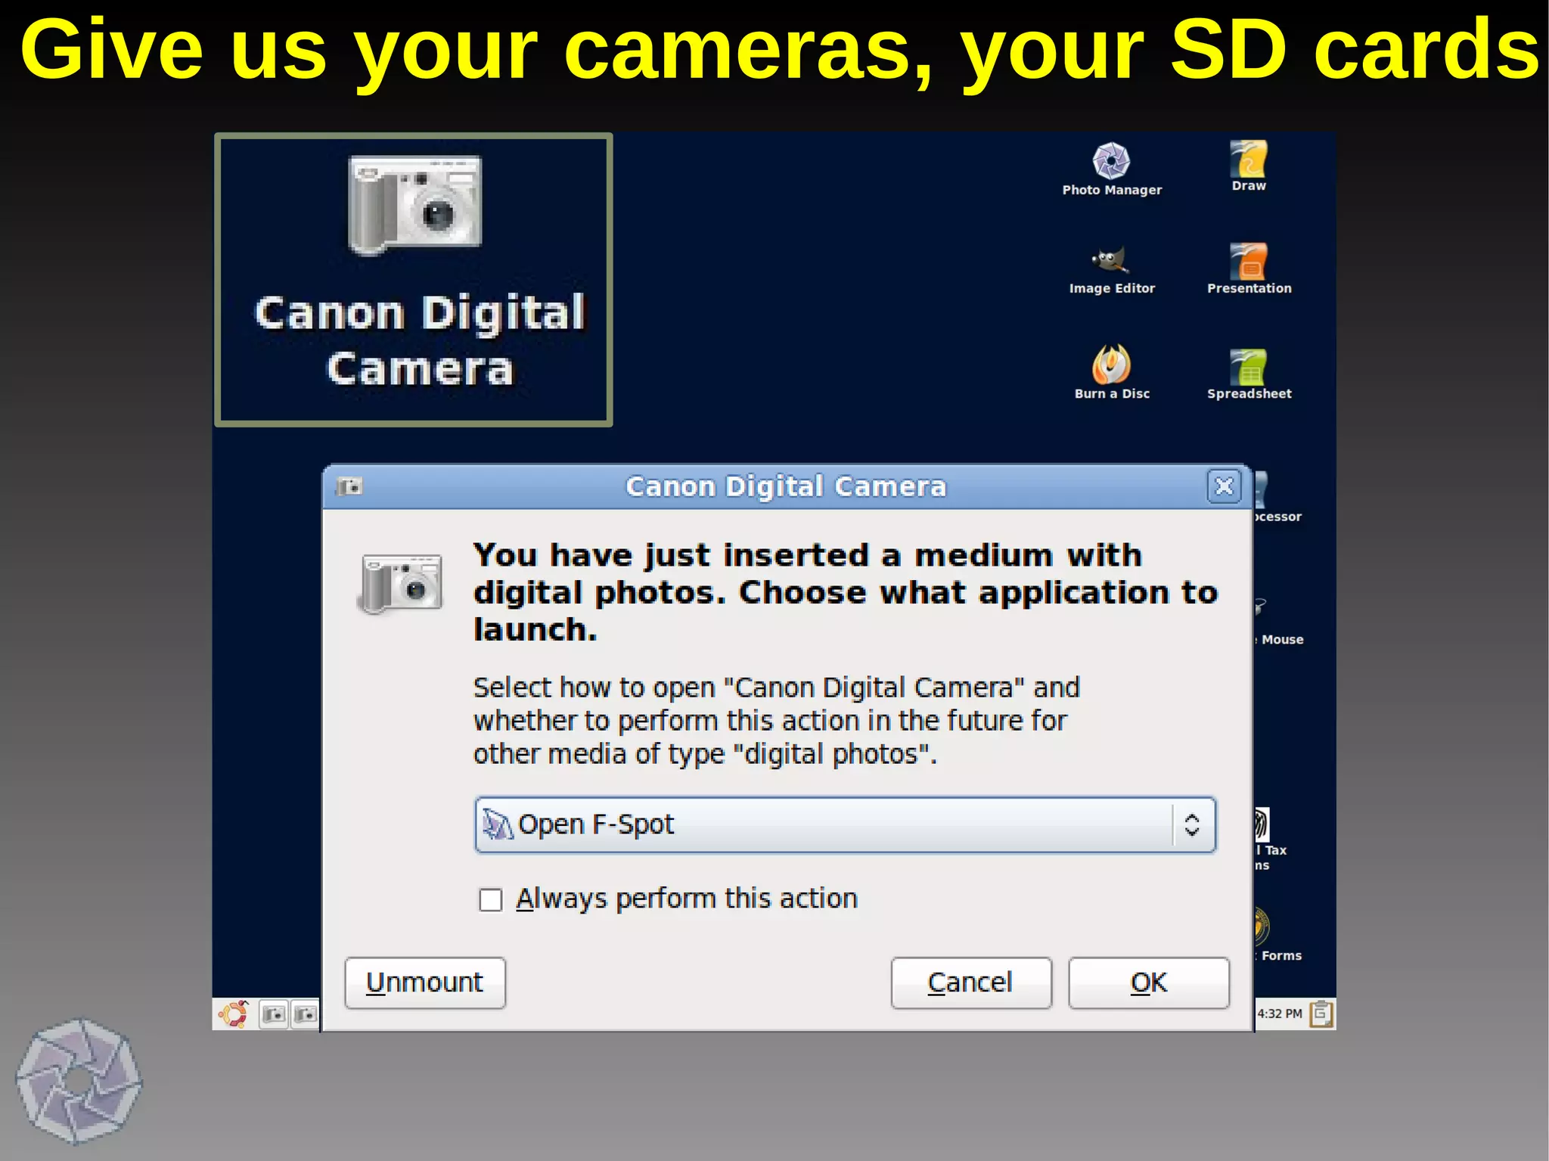Click the second camera taskbar window button
1549x1161 pixels.
tap(306, 1014)
